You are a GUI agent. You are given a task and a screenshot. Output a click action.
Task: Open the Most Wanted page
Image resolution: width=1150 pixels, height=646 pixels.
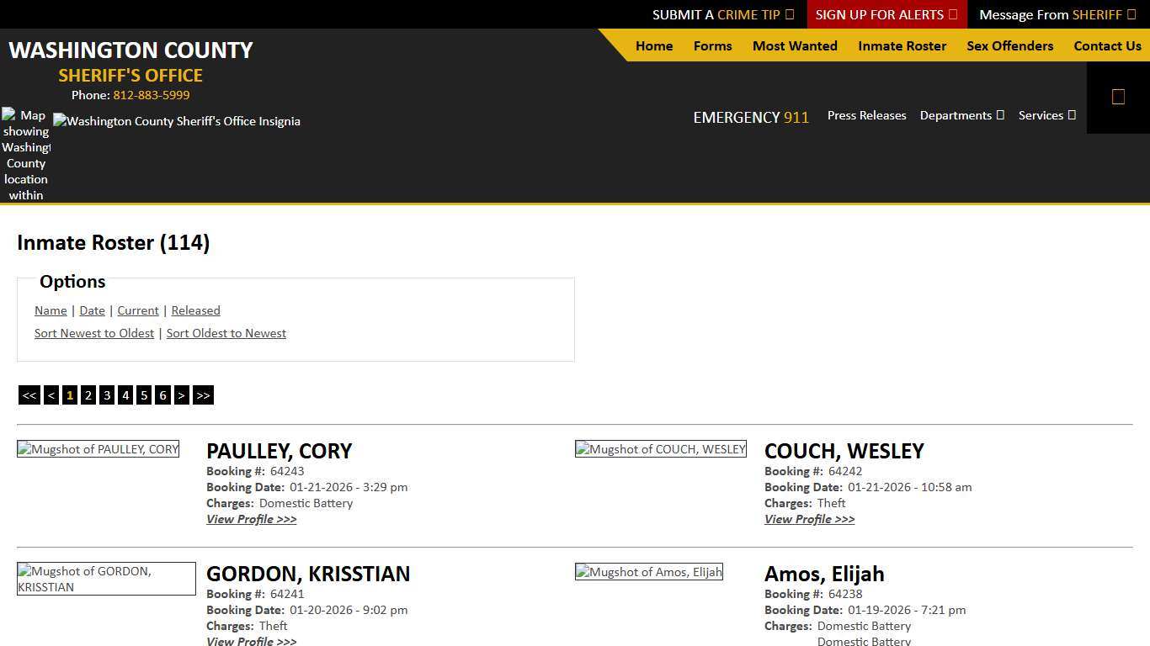tap(794, 45)
